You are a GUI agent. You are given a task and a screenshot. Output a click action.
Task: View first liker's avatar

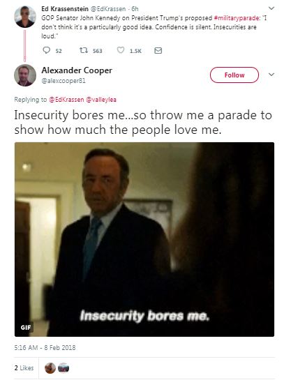(x=50, y=368)
